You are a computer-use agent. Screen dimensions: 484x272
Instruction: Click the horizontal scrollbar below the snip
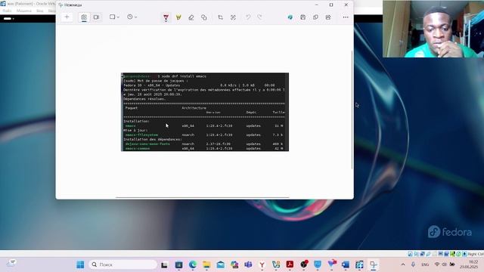point(203,197)
